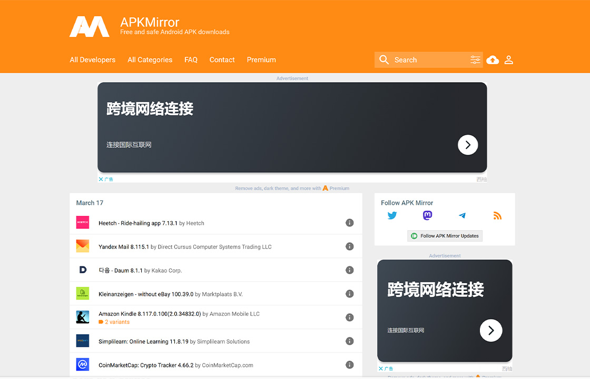Close the sidebar advertisement X

coord(381,369)
